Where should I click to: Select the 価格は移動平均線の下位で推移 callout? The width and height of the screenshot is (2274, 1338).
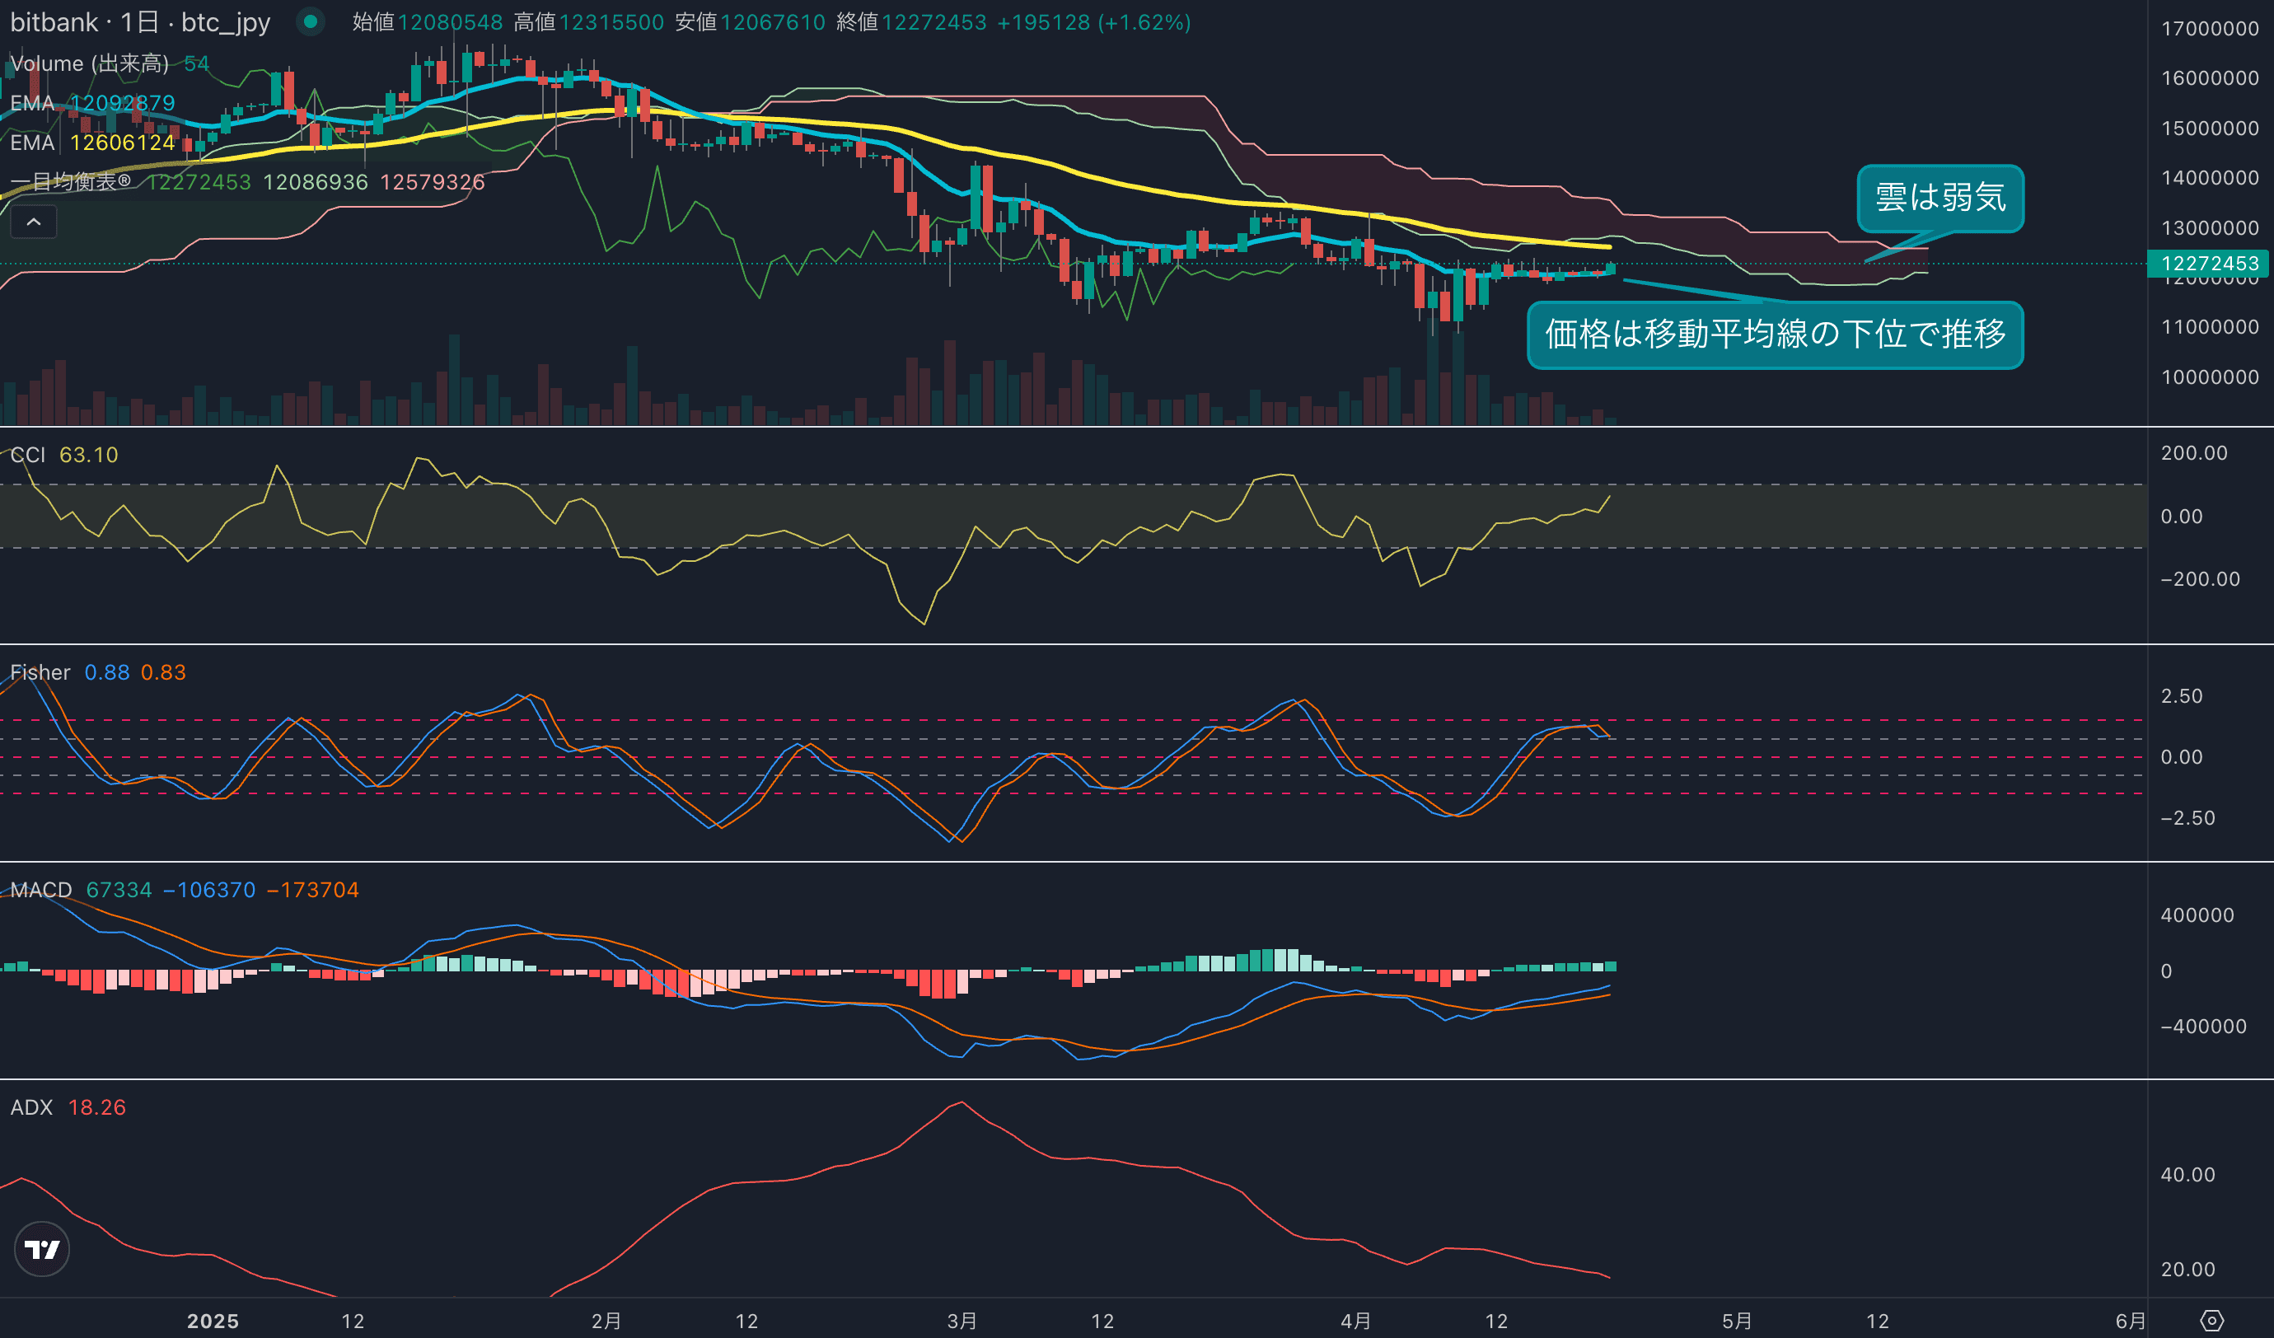click(1774, 334)
